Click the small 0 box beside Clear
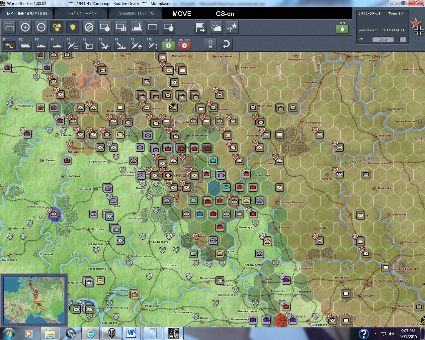The height and width of the screenshot is (340, 425). pyautogui.click(x=403, y=40)
